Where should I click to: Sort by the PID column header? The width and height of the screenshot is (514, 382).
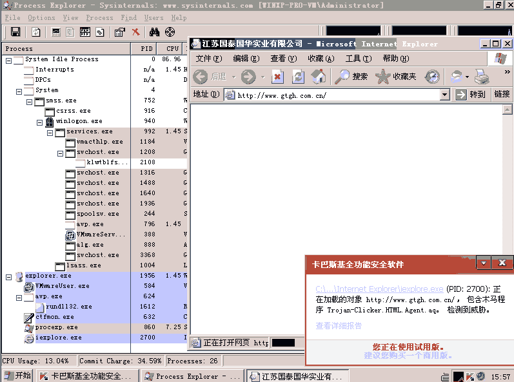pos(144,49)
